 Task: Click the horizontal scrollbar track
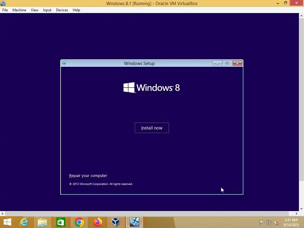pos(149,213)
